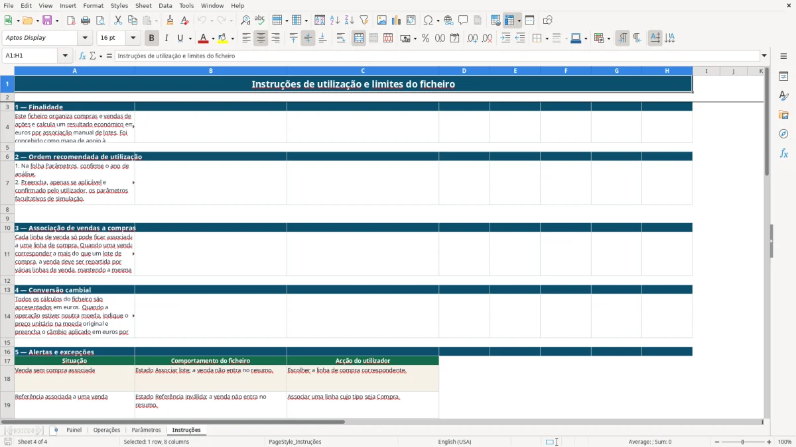Click the Print icon

[x=86, y=21]
